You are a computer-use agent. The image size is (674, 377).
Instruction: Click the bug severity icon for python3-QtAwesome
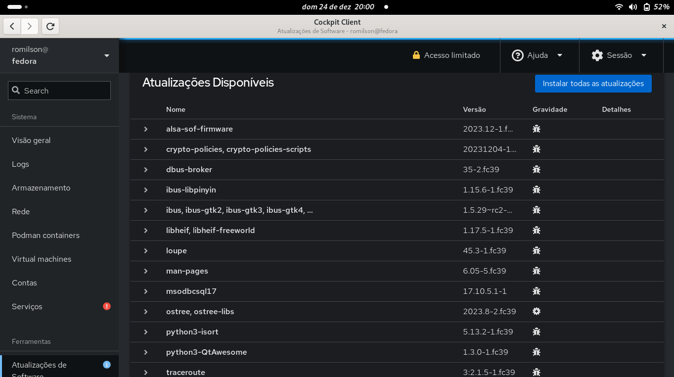tap(537, 352)
